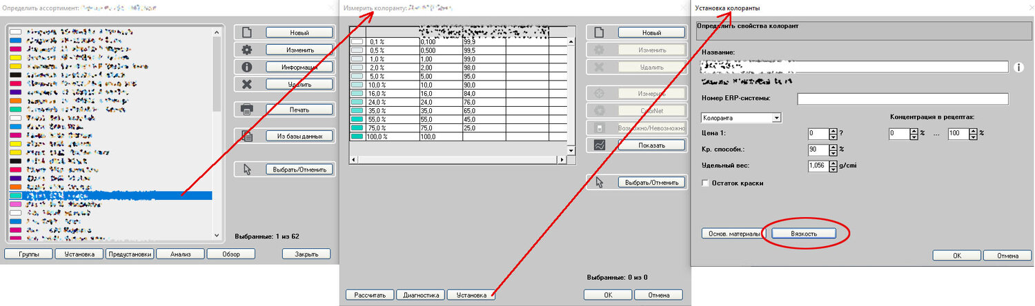Increase the minimum concentration spinner

pos(914,131)
